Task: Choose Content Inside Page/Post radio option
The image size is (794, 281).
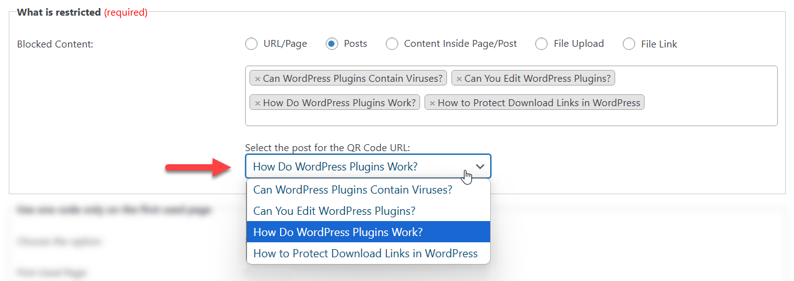Action: (x=392, y=44)
